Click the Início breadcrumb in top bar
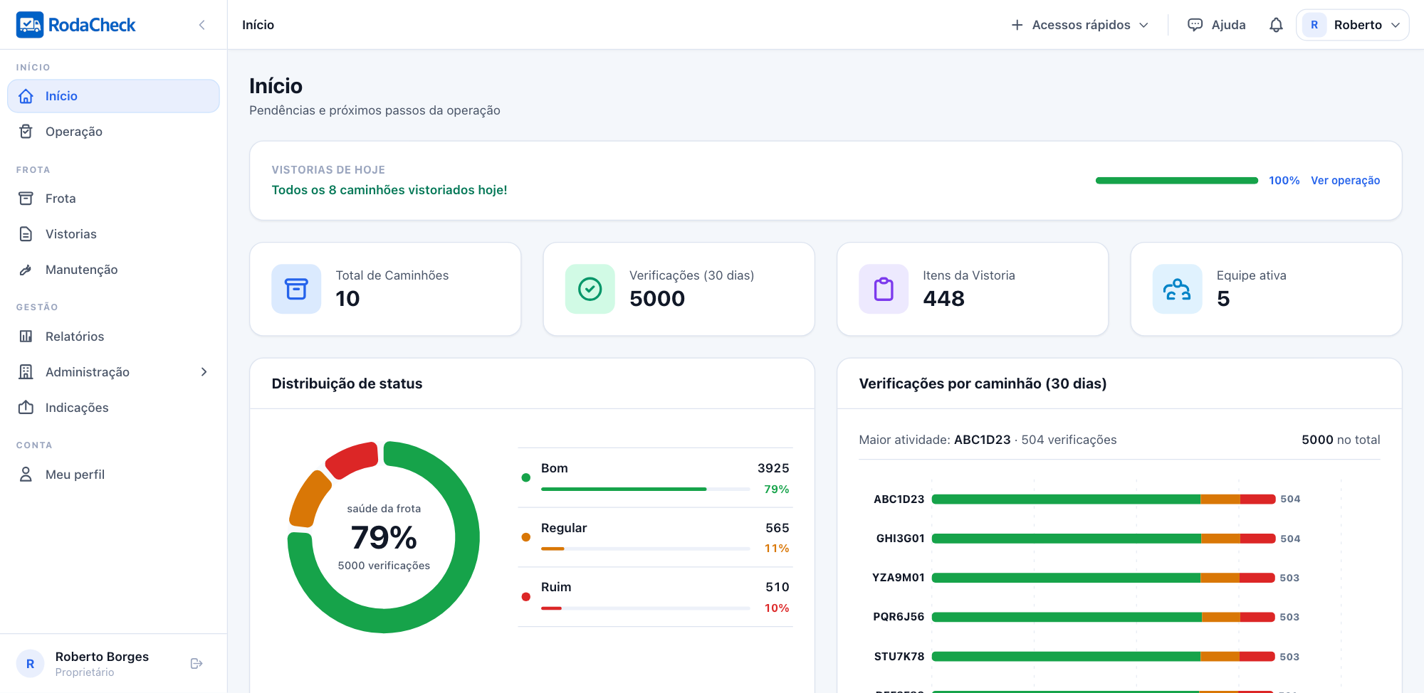The height and width of the screenshot is (693, 1424). pyautogui.click(x=258, y=25)
